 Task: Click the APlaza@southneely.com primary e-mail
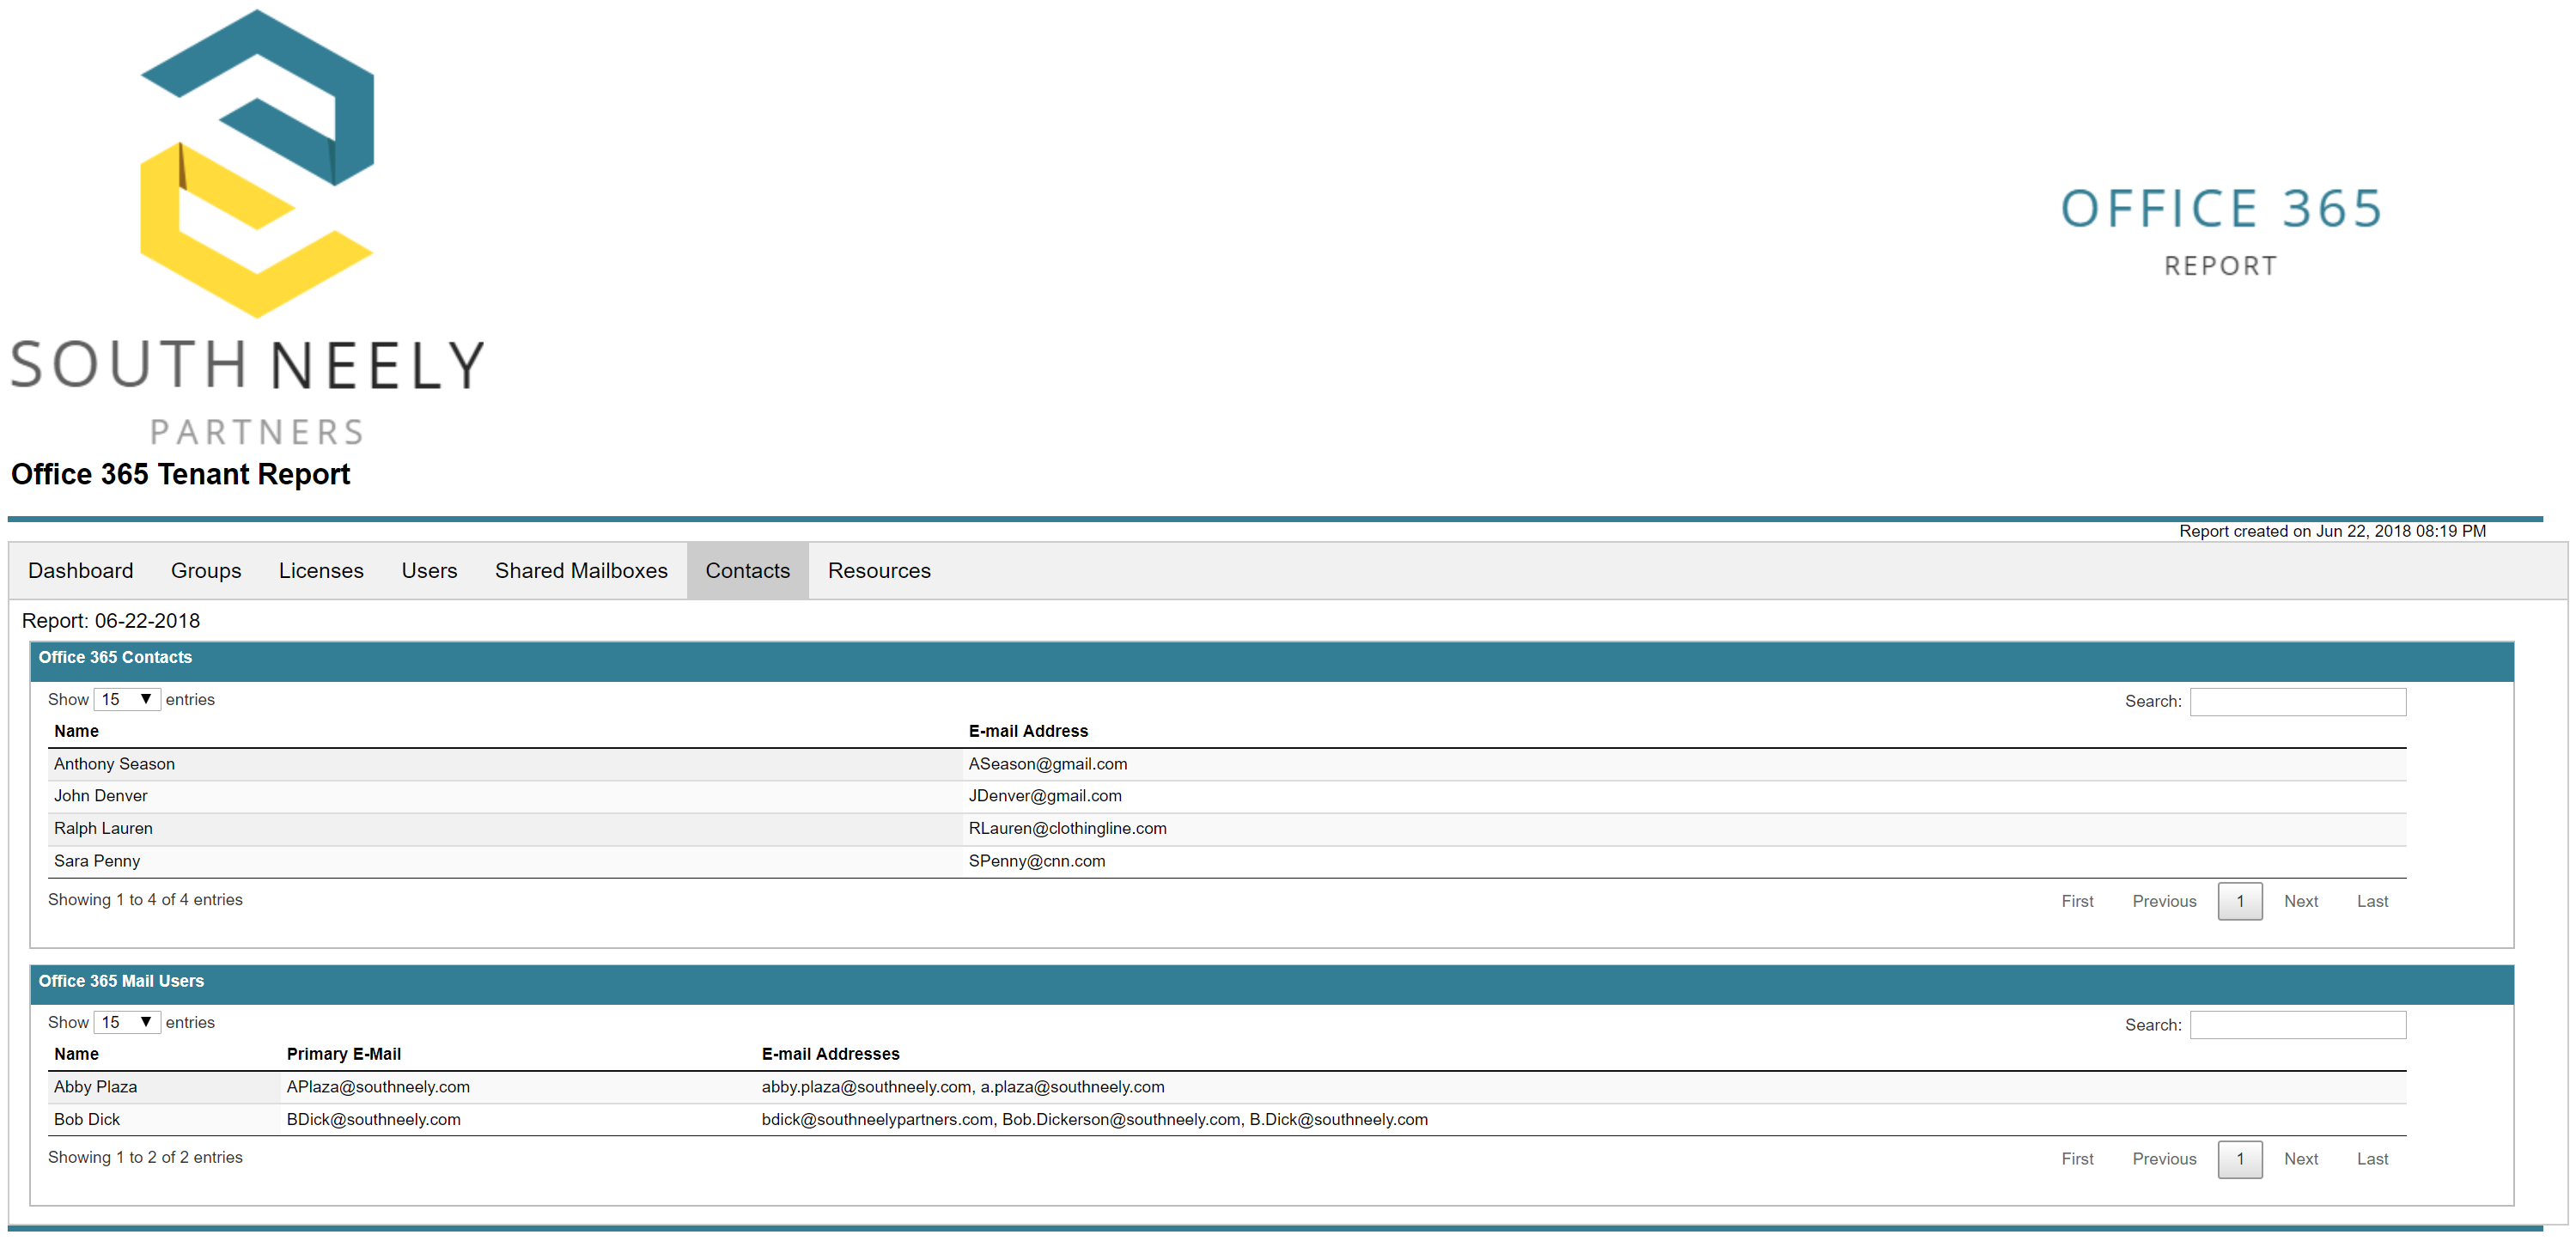tap(378, 1087)
